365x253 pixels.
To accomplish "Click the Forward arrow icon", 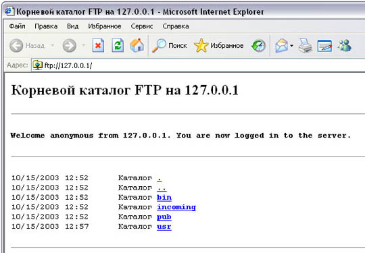I will click(69, 45).
